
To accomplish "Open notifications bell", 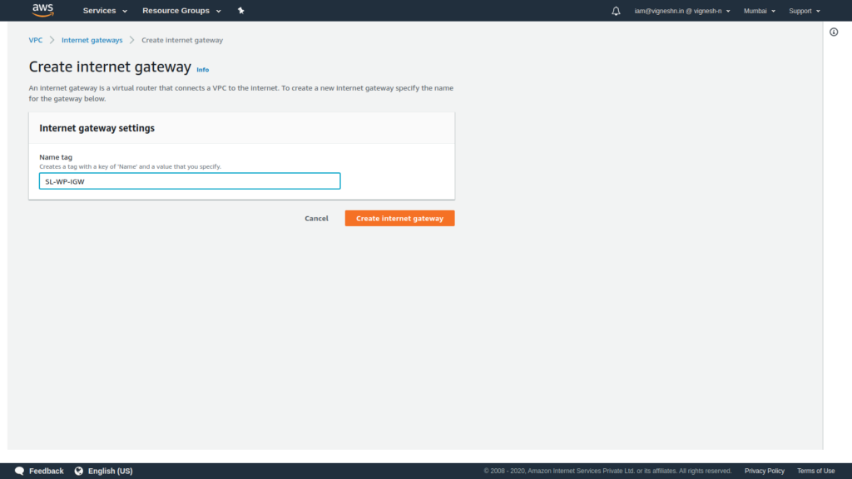I will (616, 11).
